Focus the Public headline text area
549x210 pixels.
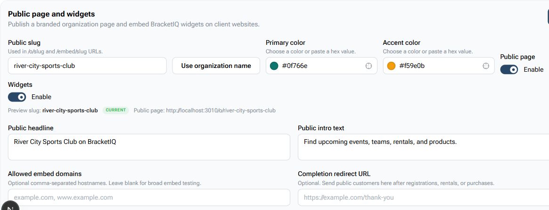click(x=149, y=147)
